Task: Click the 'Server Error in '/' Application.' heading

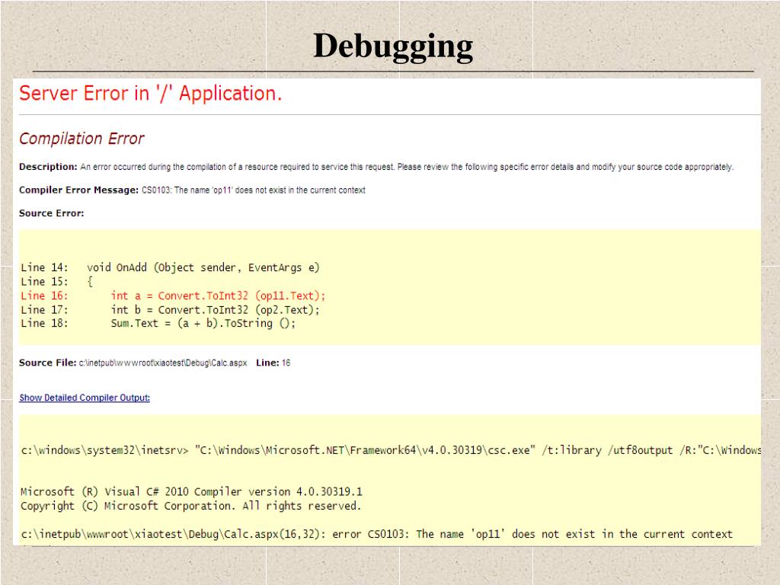Action: (x=150, y=94)
